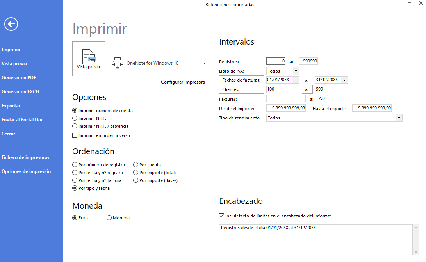Click the empty Facturas start field

(286, 99)
